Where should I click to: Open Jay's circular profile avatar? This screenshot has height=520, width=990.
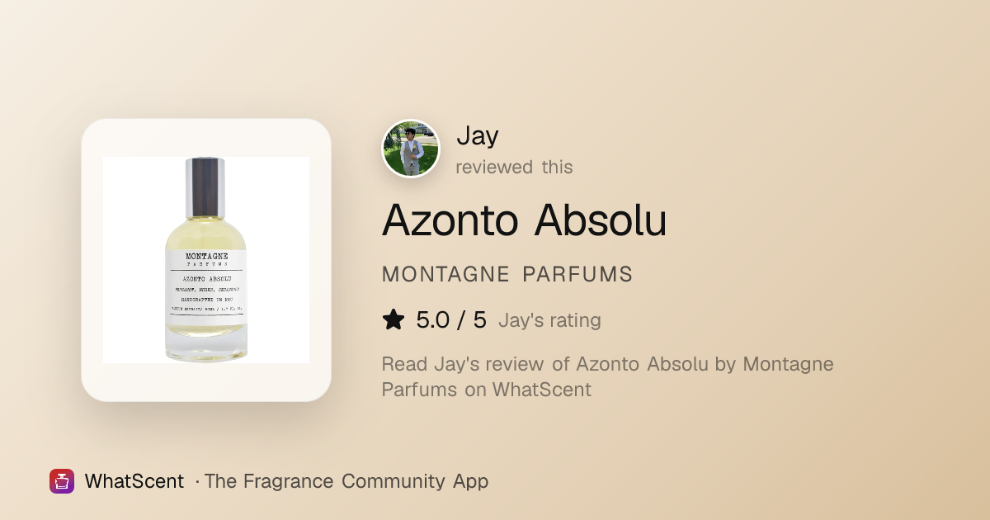click(x=411, y=149)
